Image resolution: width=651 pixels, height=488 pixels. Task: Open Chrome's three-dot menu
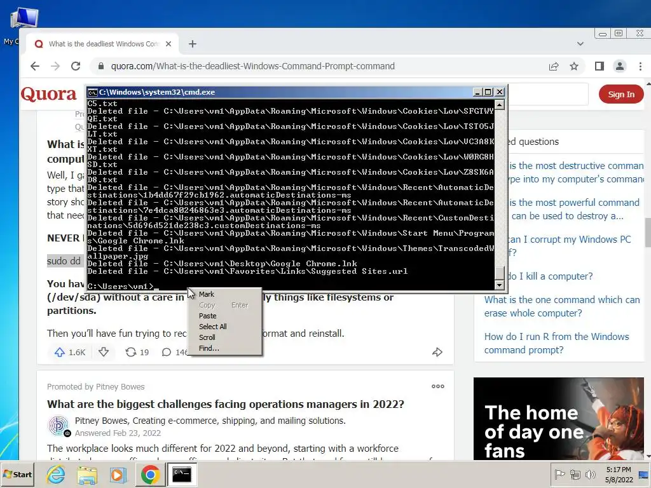[640, 66]
